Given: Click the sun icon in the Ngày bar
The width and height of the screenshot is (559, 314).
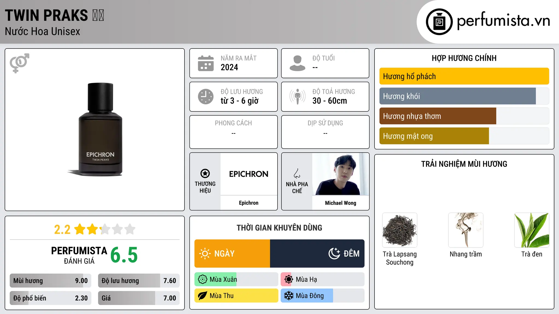Looking at the screenshot, I should 205,253.
